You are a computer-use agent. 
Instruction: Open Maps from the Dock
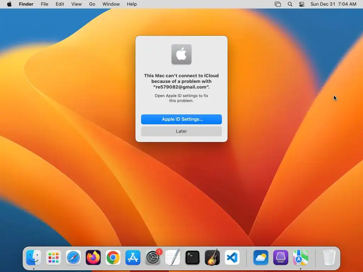point(301,257)
